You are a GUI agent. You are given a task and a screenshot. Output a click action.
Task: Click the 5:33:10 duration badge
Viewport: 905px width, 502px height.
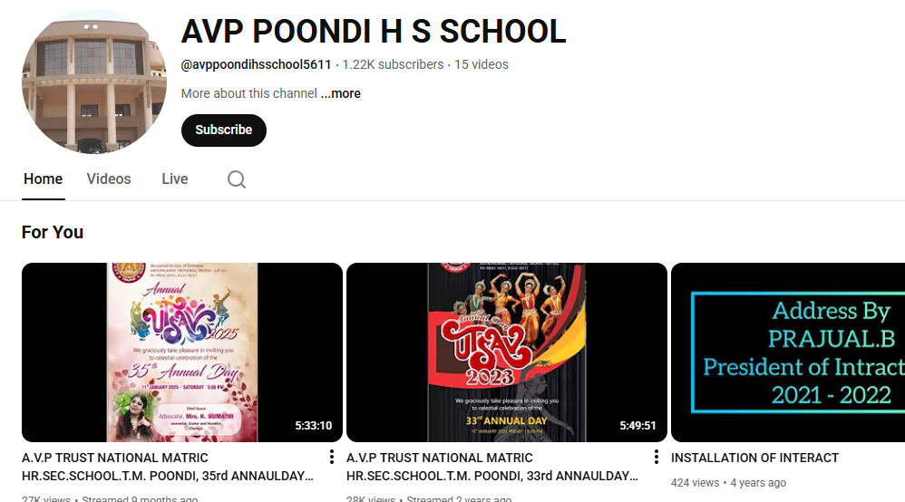(314, 425)
